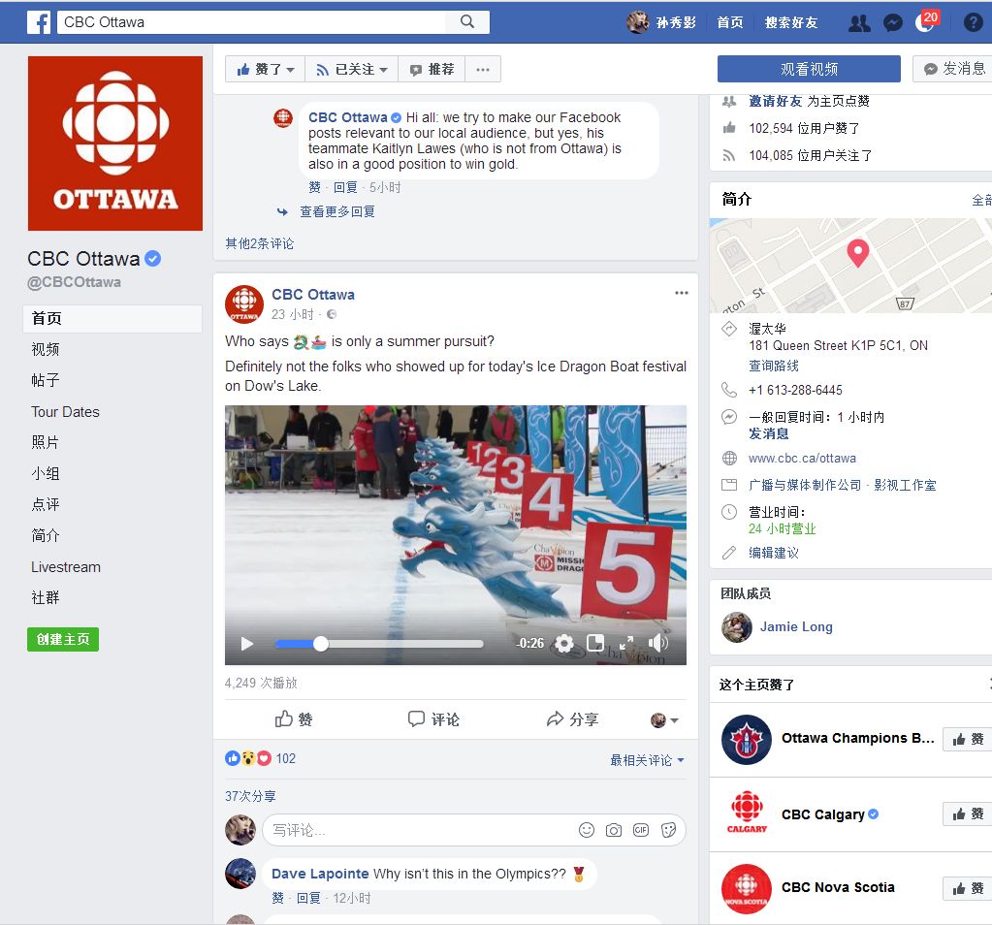Click the reactions icons next to 102
This screenshot has height=925, width=992.
click(x=248, y=758)
